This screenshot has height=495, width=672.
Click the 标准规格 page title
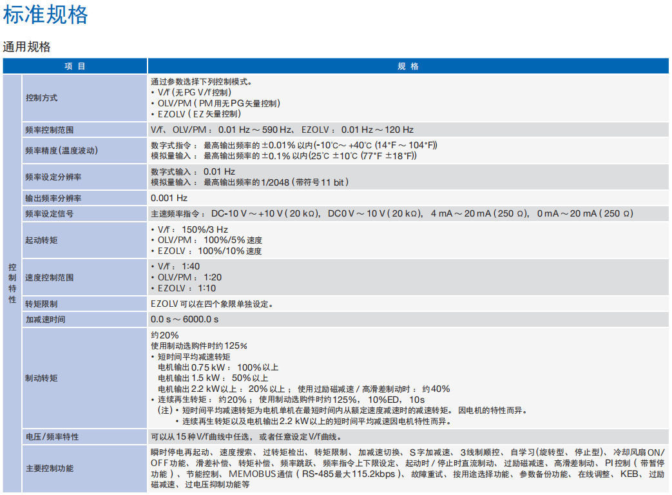(x=45, y=15)
